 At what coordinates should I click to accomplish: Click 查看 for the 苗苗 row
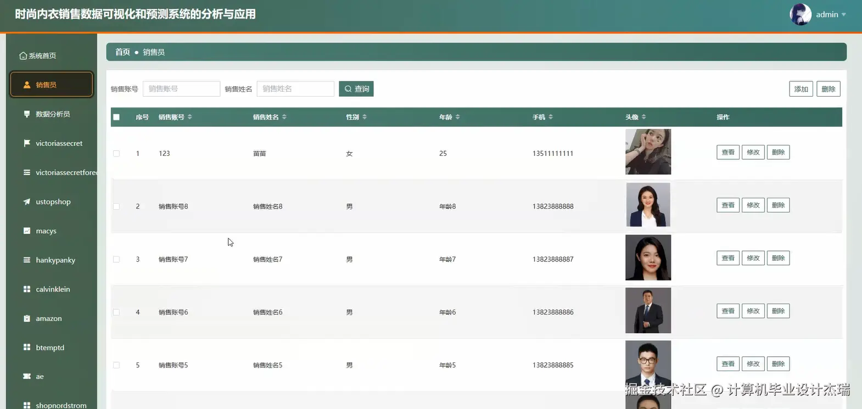[728, 152]
